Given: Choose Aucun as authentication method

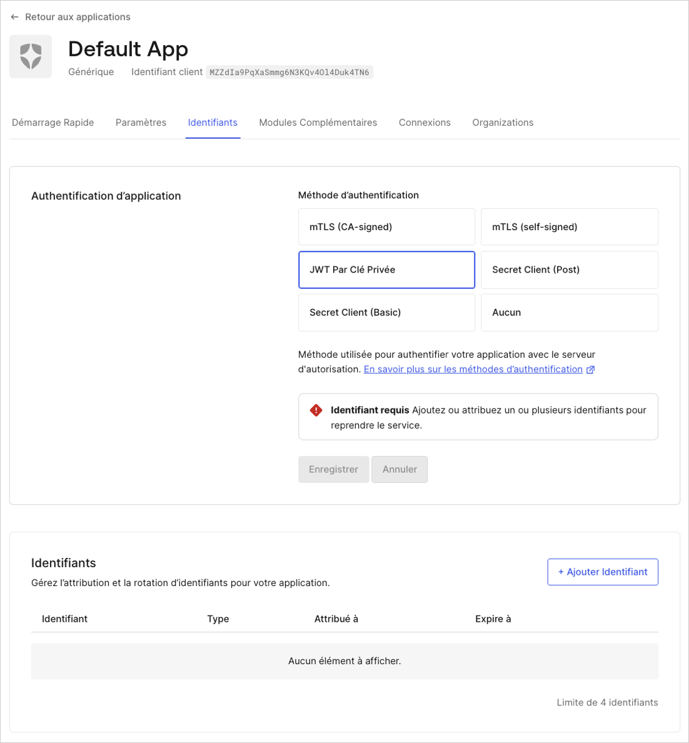Looking at the screenshot, I should pos(569,312).
